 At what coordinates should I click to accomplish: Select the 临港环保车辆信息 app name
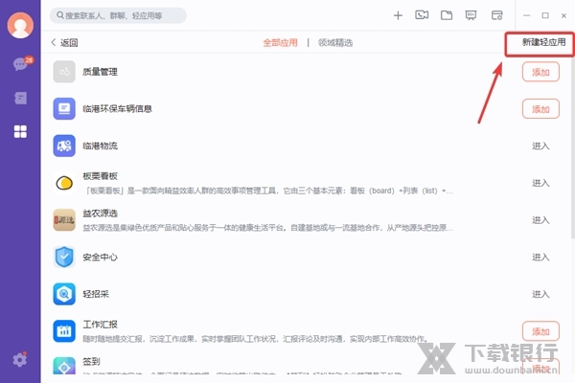(x=117, y=109)
